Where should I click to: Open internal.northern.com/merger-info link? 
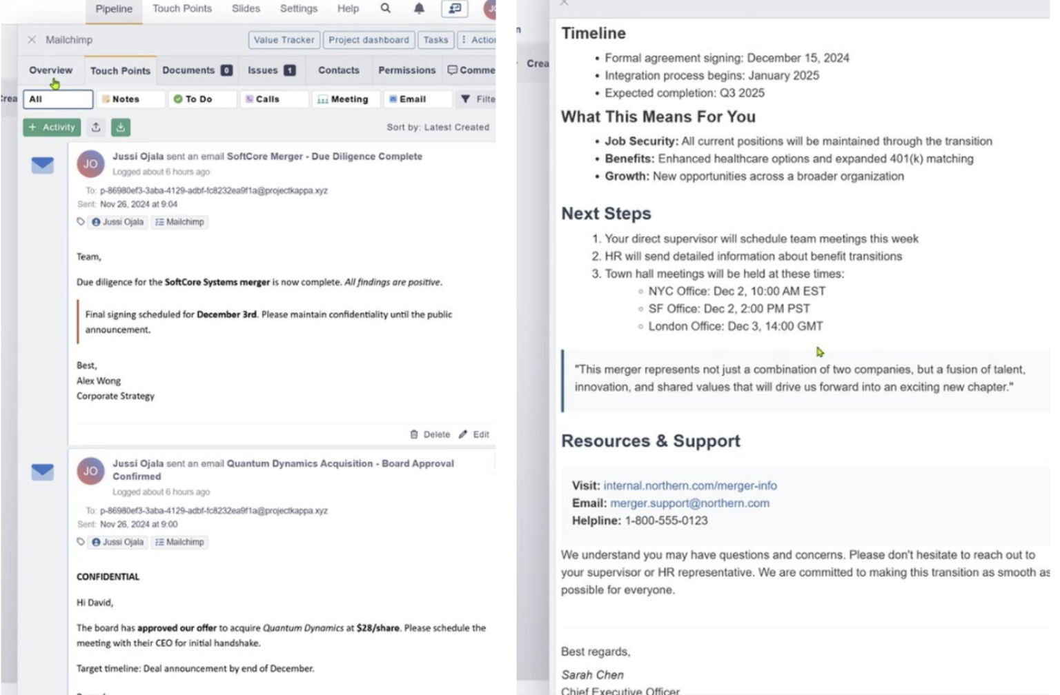tap(690, 485)
